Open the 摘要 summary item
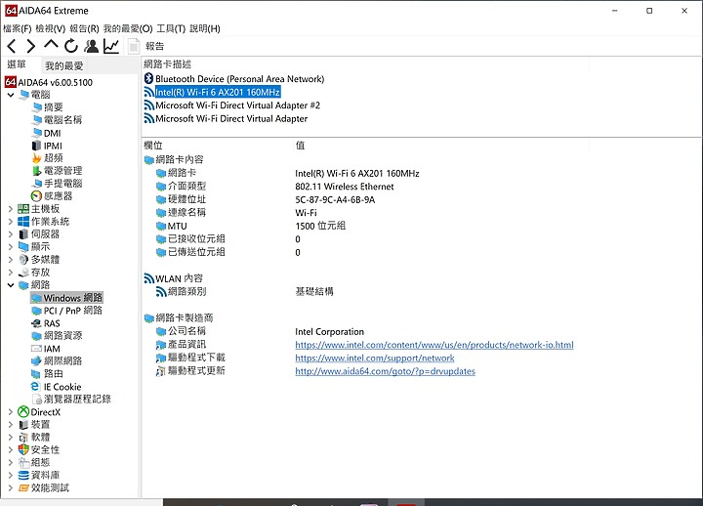 tap(48, 107)
